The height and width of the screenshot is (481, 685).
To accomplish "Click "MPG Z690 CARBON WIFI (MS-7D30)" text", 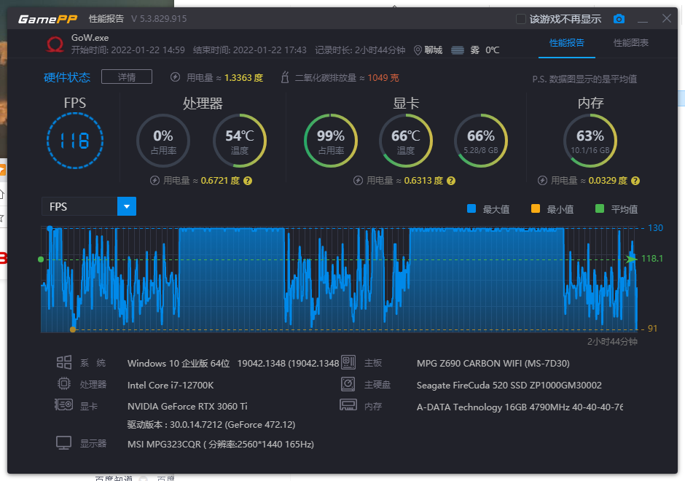I will pos(493,364).
